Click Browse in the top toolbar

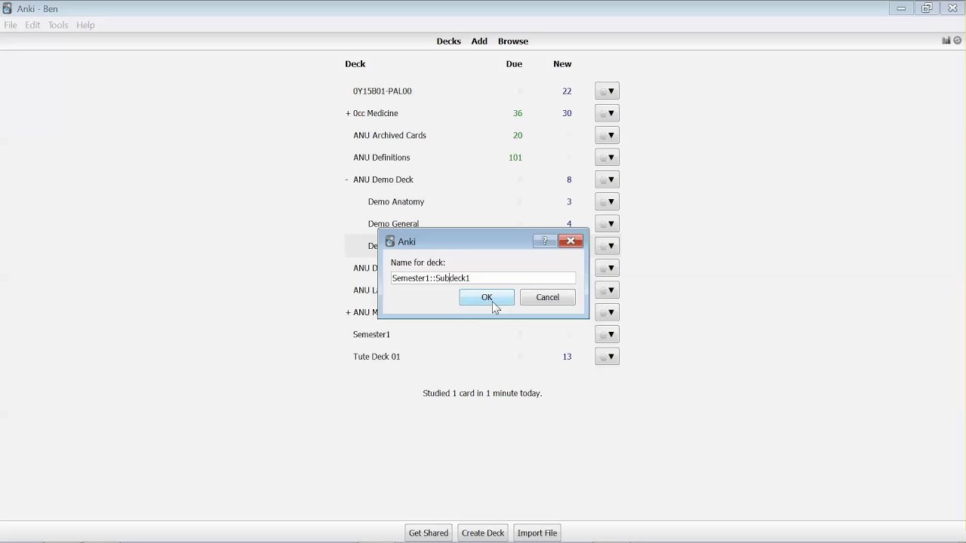[x=512, y=41]
